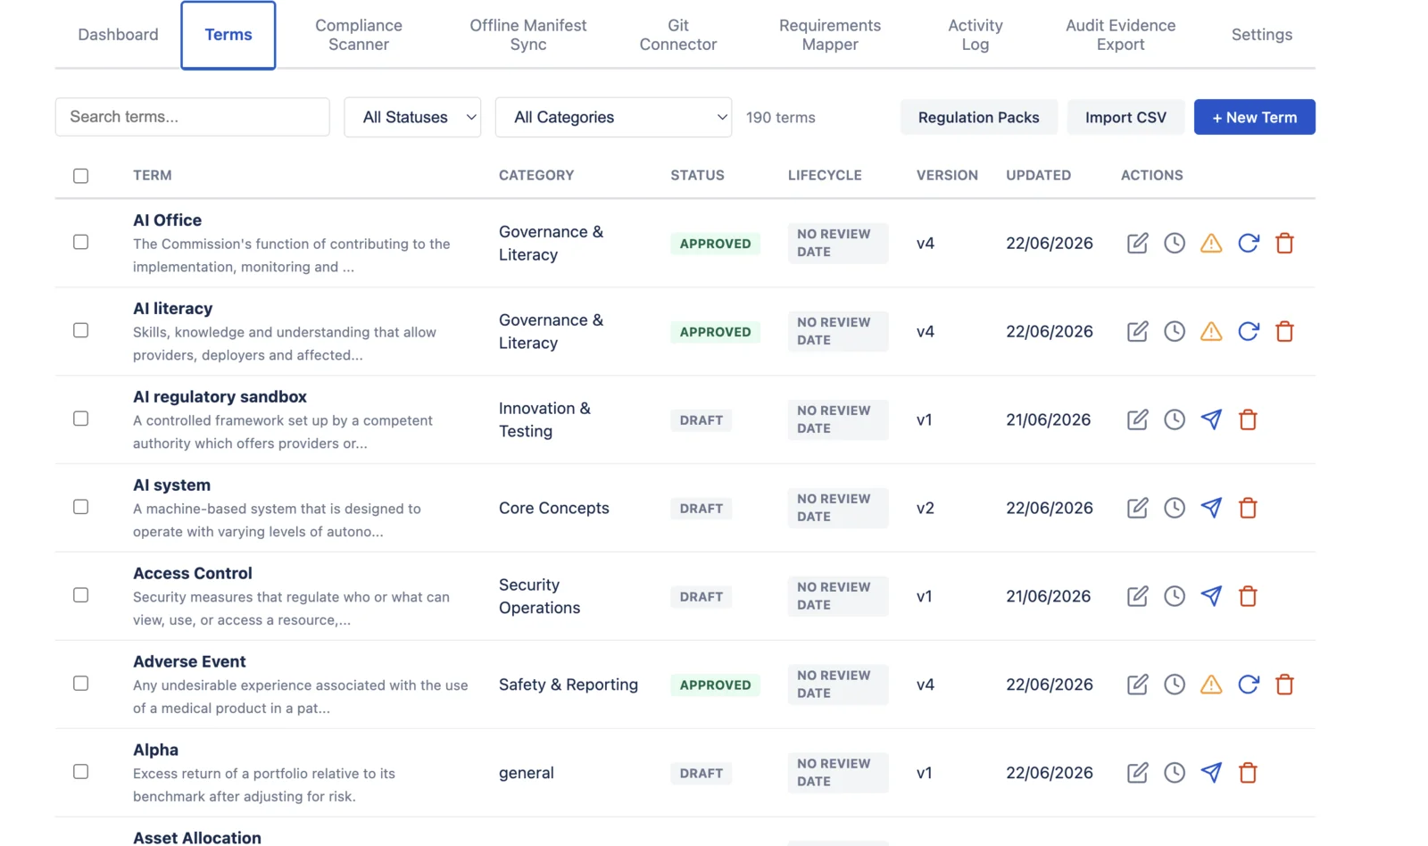
Task: Open the Settings tab
Action: coord(1262,35)
